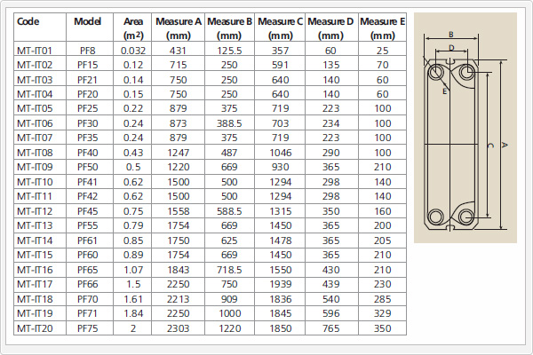This screenshot has width=533, height=355.
Task: Click model PF21 cell
Action: pyautogui.click(x=88, y=80)
